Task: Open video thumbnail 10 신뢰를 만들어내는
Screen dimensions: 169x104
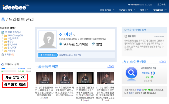Action: tap(45, 78)
